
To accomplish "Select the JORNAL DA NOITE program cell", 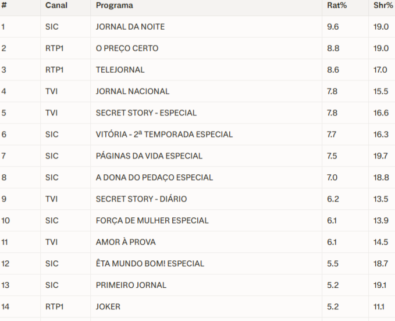I will pyautogui.click(x=130, y=27).
